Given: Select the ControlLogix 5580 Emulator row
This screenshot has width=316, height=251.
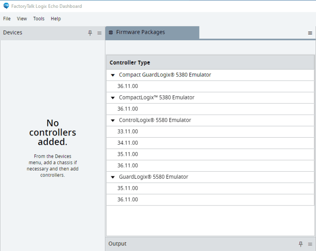Looking at the screenshot, I should click(x=210, y=120).
